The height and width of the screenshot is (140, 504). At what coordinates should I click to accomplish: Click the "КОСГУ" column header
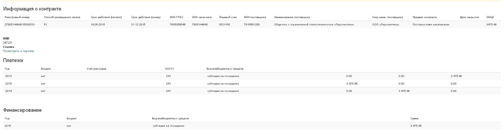[170, 69]
